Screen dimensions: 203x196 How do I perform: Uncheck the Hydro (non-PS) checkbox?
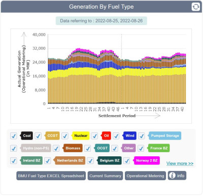[x=14, y=148]
